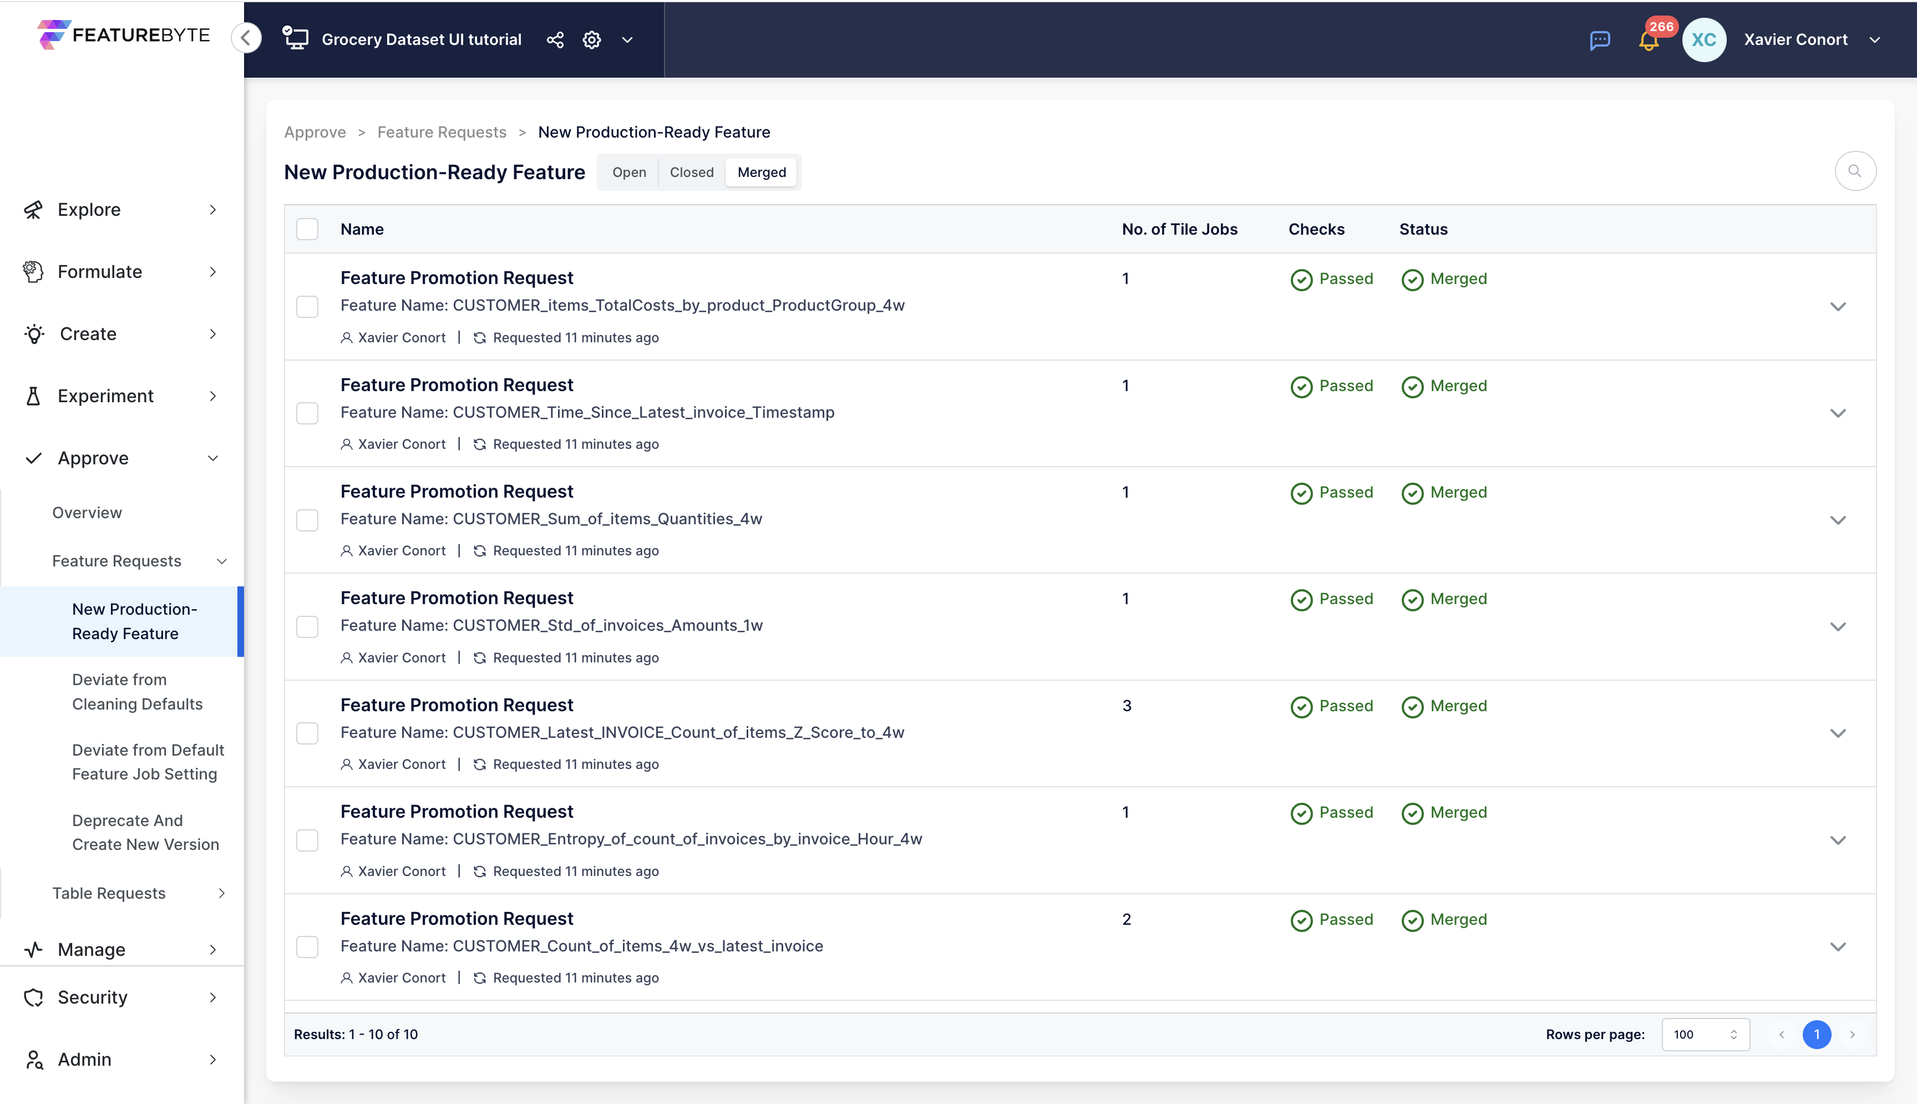The image size is (1917, 1104).
Task: Click the catalog monitor icon beside Grocery Dataset
Action: pyautogui.click(x=295, y=38)
